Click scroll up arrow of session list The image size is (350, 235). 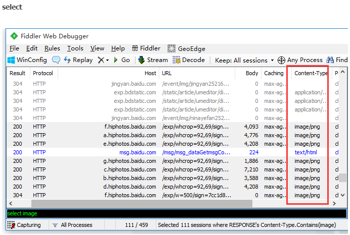pos(343,72)
